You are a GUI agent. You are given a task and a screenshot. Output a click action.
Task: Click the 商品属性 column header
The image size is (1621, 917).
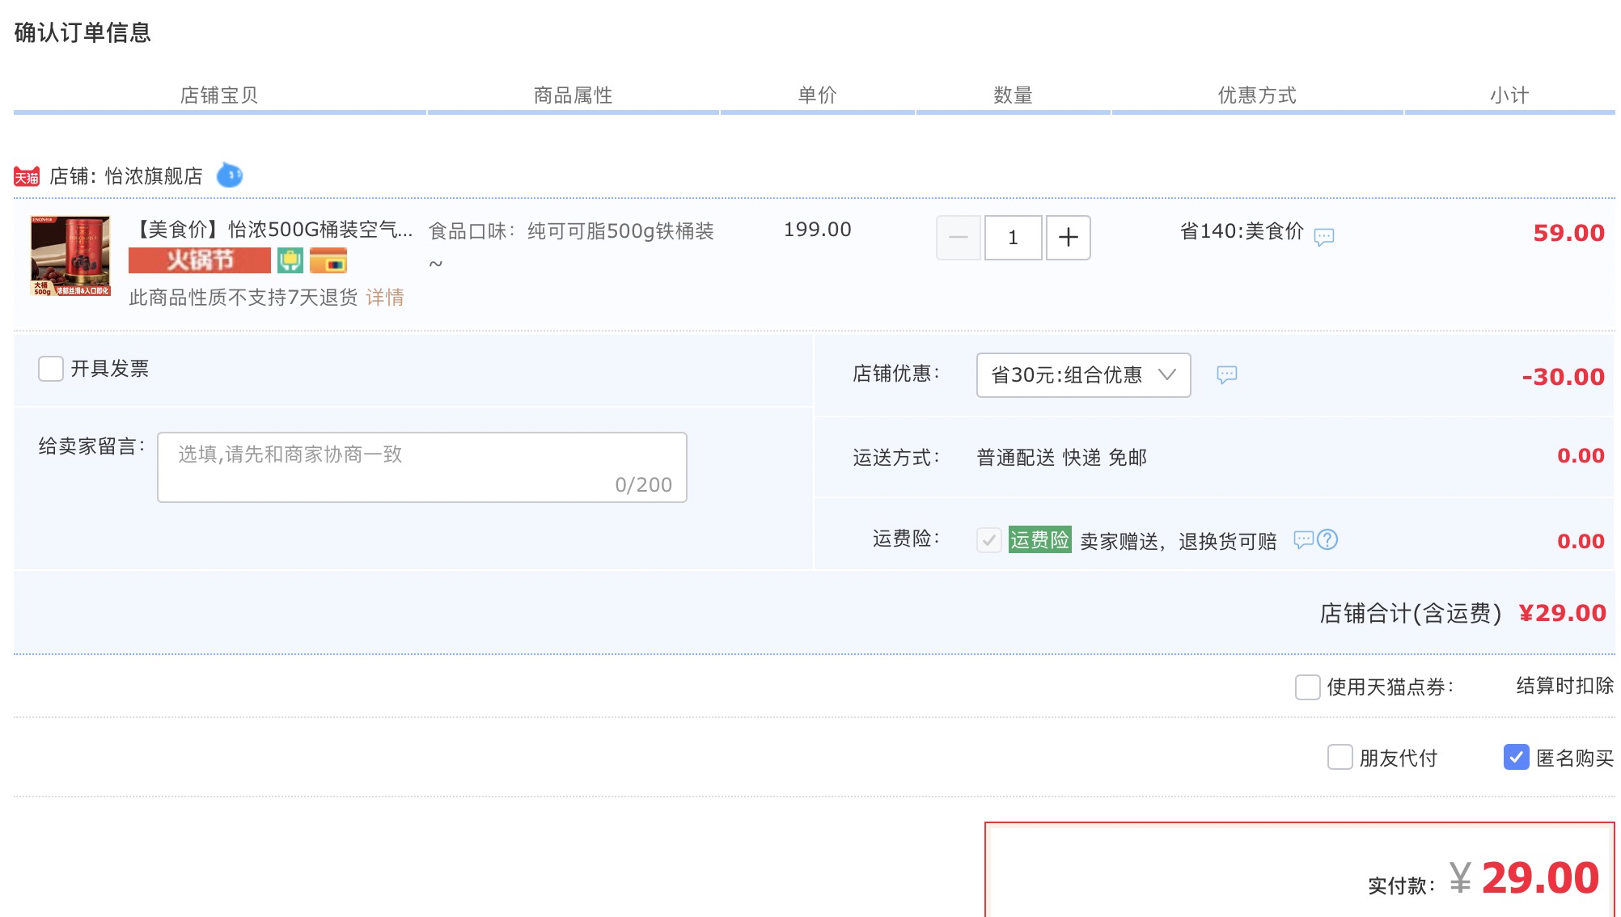pyautogui.click(x=573, y=95)
